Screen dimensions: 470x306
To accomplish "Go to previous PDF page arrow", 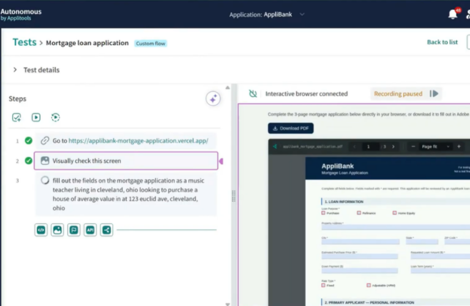I will [354, 147].
